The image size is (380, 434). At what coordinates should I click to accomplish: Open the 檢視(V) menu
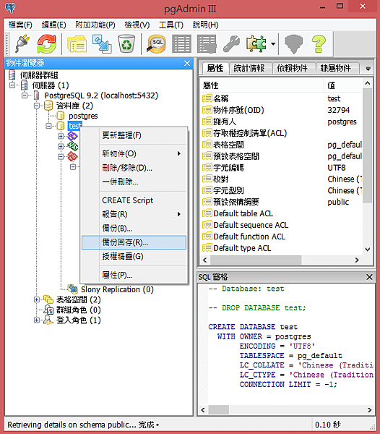[x=137, y=25]
